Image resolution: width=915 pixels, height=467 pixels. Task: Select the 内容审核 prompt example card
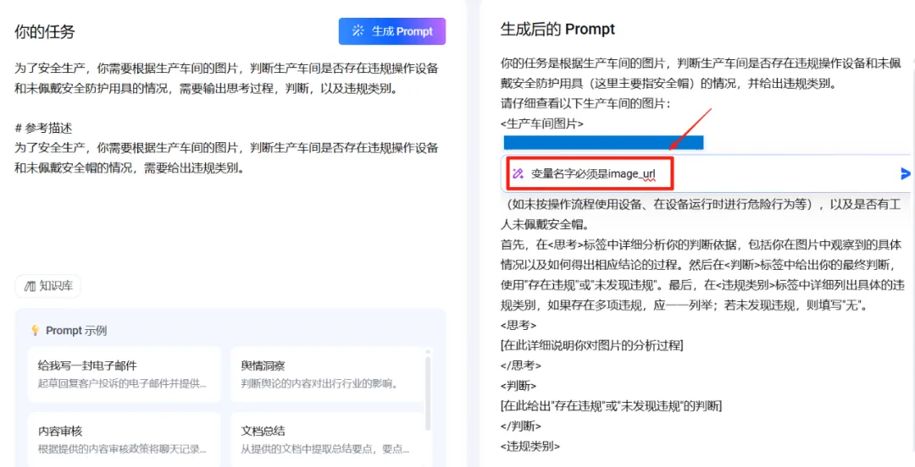124,440
